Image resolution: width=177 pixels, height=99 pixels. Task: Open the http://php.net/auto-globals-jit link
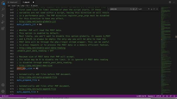pyautogui.click(x=38, y=21)
